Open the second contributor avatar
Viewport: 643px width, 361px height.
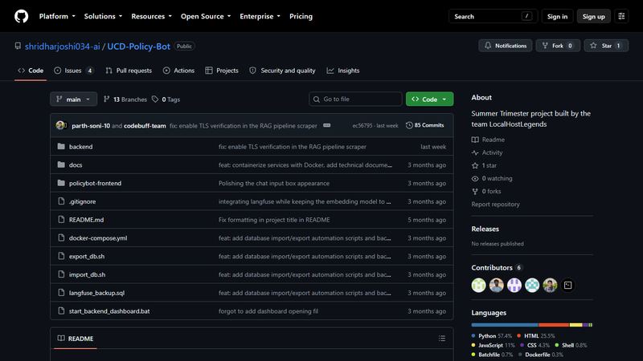[496, 285]
